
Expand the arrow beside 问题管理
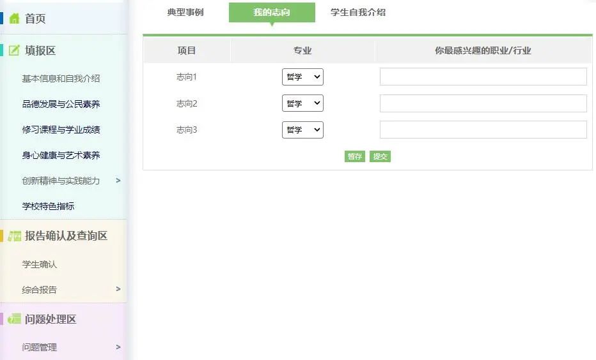coord(118,347)
